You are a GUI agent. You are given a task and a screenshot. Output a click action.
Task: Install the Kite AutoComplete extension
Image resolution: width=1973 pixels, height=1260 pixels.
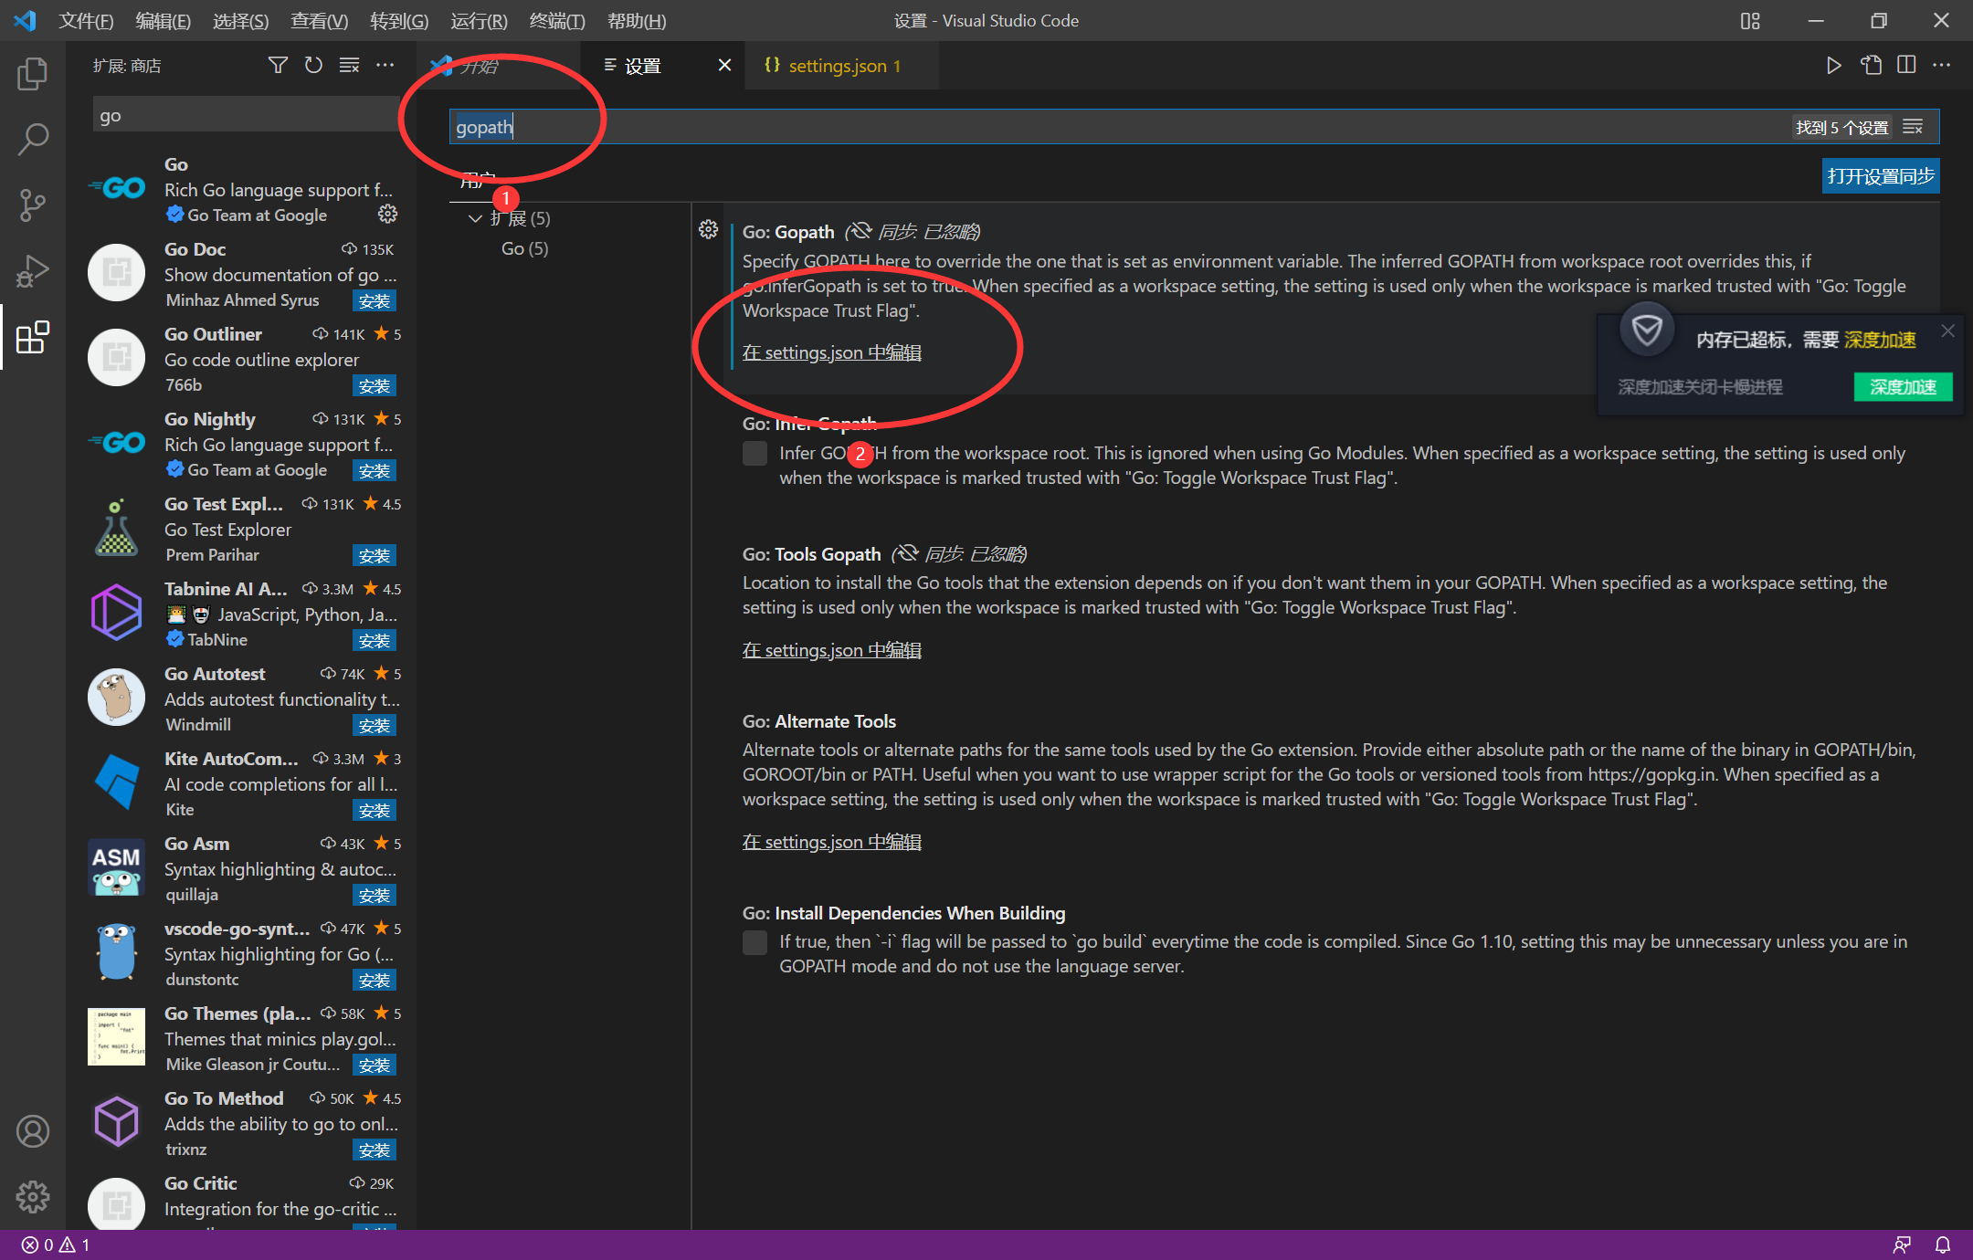(375, 811)
